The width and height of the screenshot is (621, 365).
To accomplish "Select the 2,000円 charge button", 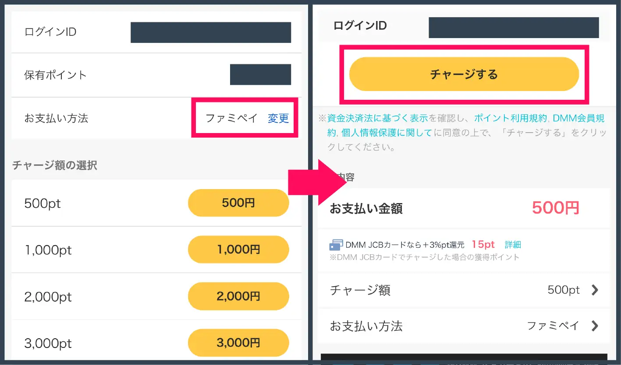I will 238,296.
